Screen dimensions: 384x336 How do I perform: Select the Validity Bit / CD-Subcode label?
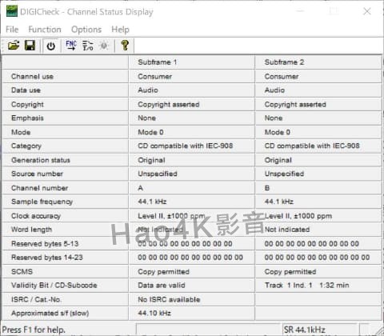click(x=54, y=286)
